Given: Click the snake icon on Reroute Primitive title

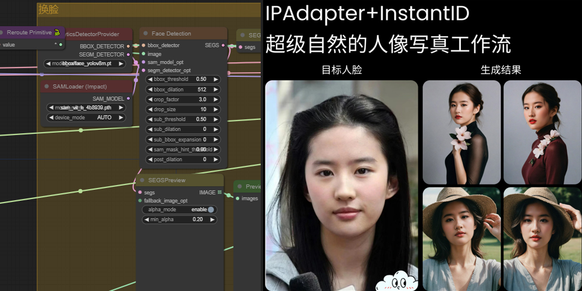Looking at the screenshot, I should [x=57, y=32].
